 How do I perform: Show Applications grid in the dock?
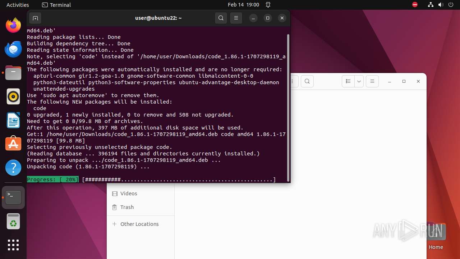pyautogui.click(x=13, y=245)
